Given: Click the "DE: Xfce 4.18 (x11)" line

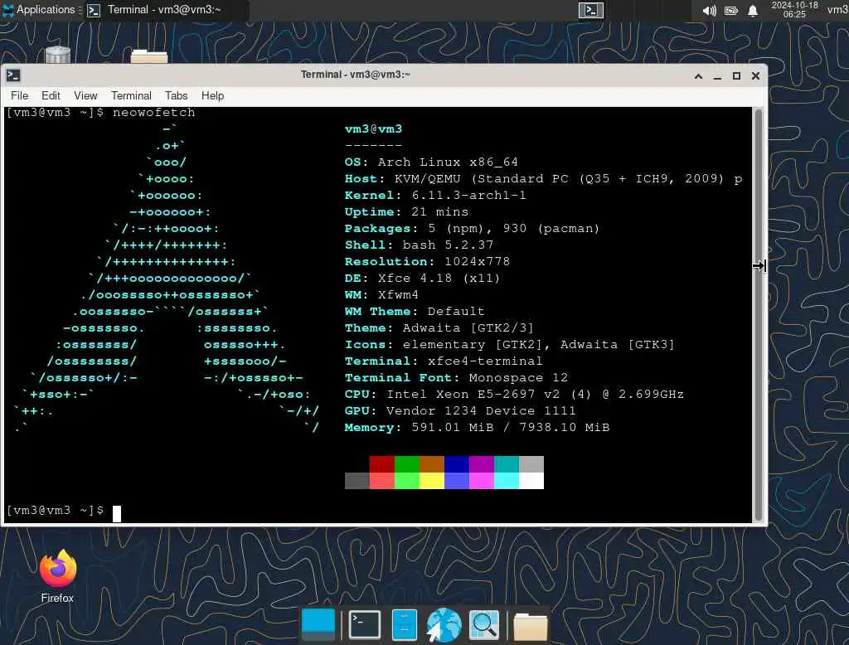Looking at the screenshot, I should (x=422, y=279).
